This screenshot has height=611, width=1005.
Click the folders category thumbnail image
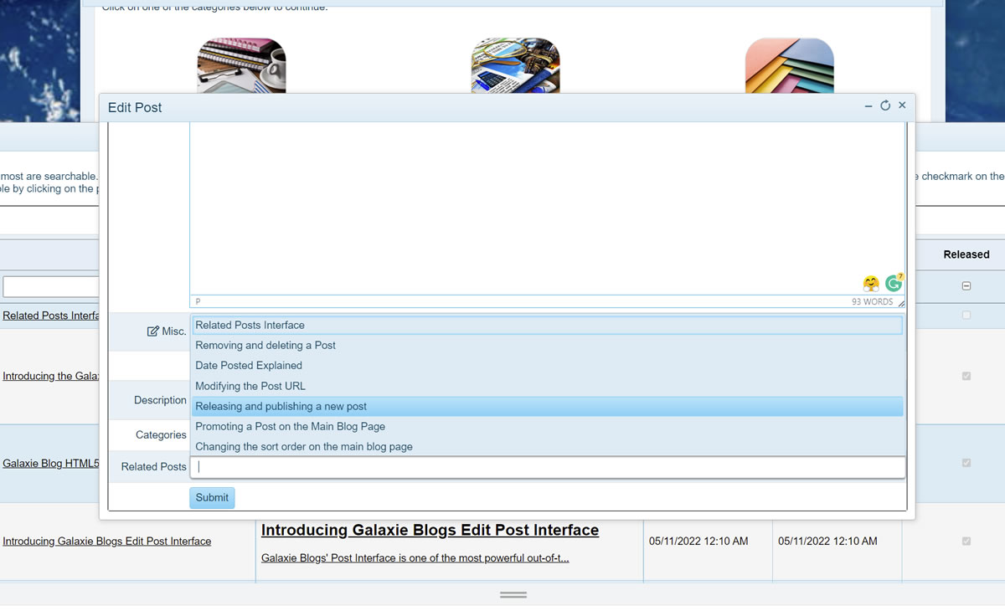point(789,65)
